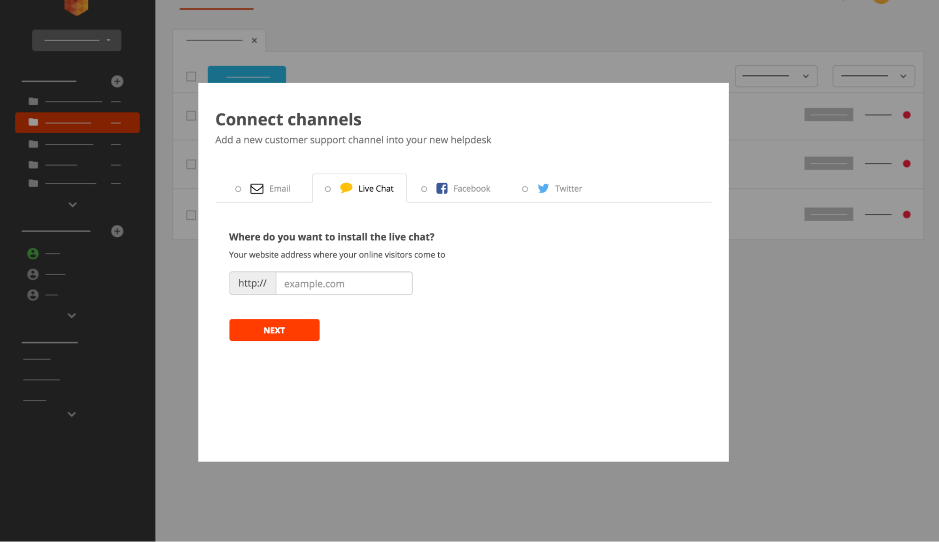
Task: Open the dropdown at top of dark sidebar
Action: 77,40
